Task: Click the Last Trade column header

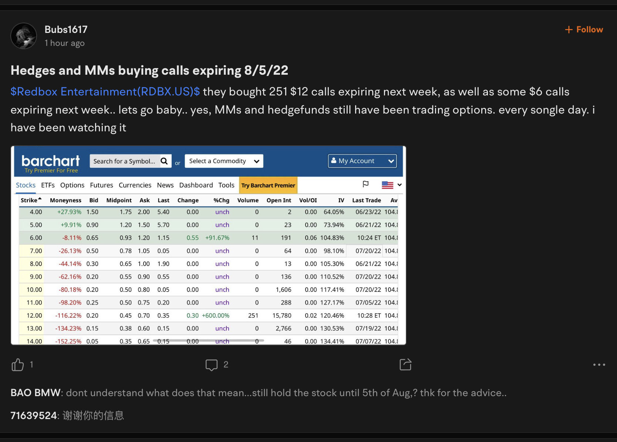Action: [367, 200]
